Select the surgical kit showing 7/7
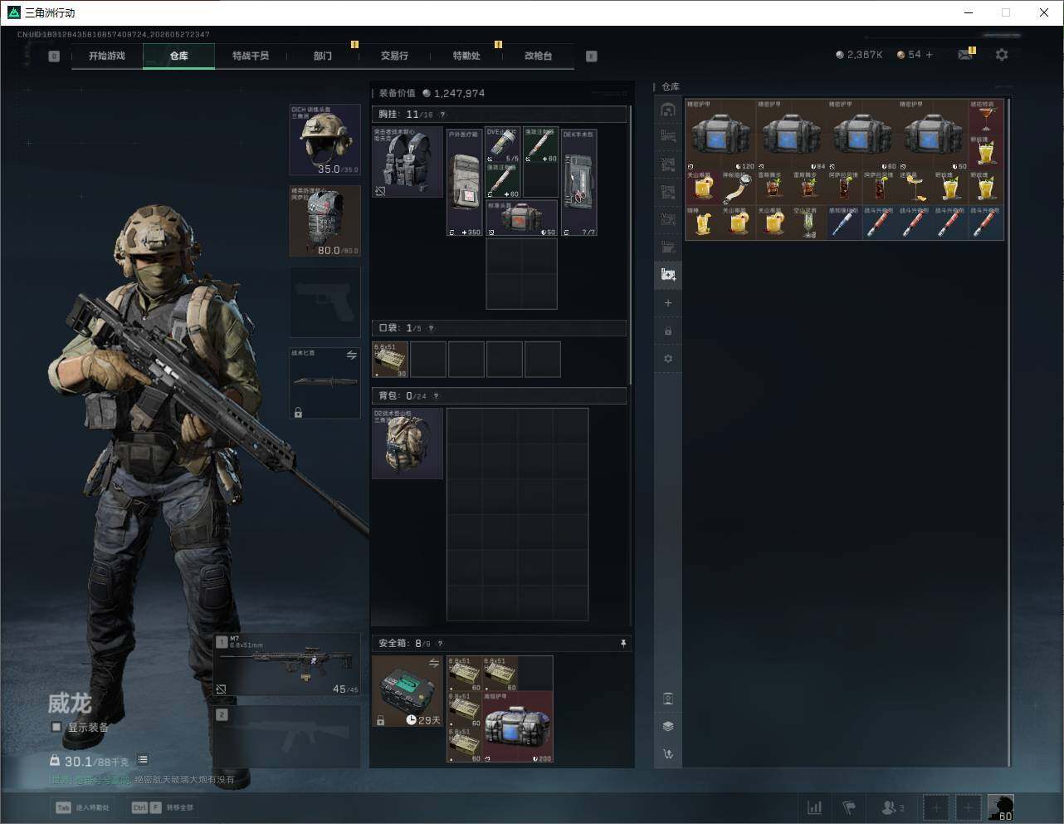Viewport: 1064px width, 824px height. [579, 183]
